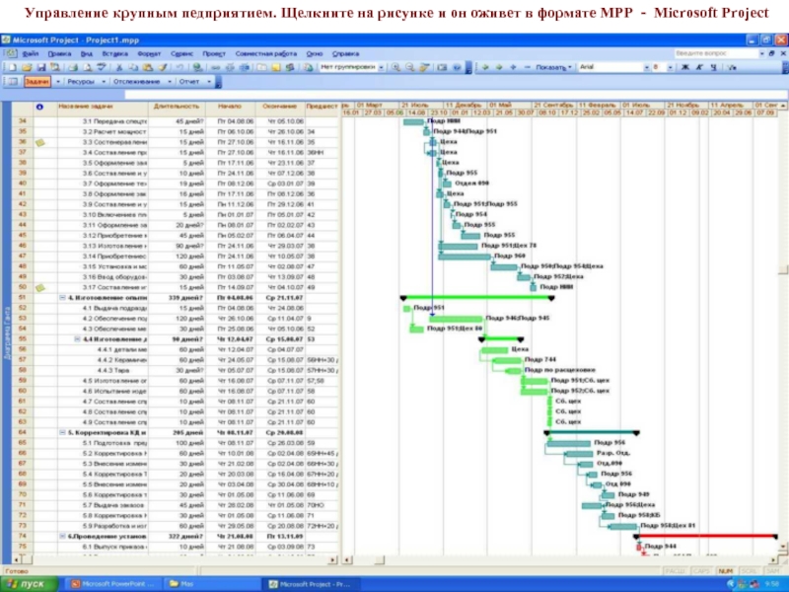Click the Copy Picture camera icon
The width and height of the screenshot is (789, 592).
click(442, 67)
